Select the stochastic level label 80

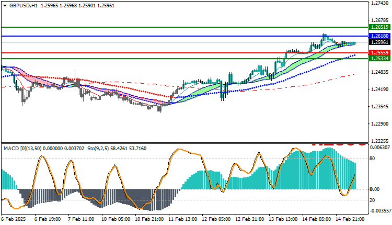(x=372, y=159)
